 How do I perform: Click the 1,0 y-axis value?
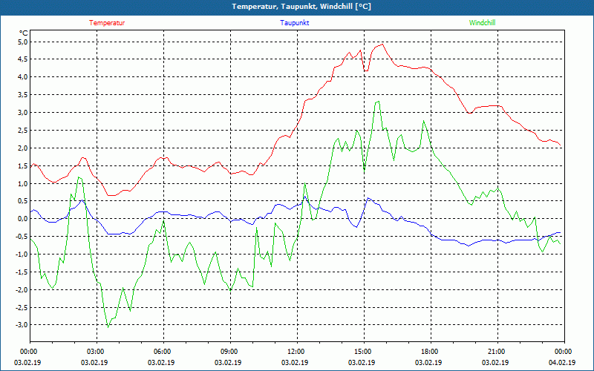[23, 183]
